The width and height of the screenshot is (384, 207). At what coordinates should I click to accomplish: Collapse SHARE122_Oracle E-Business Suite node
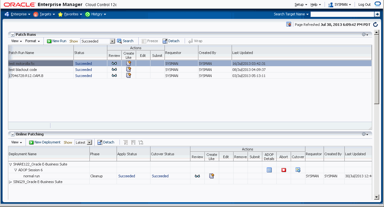click(x=10, y=164)
